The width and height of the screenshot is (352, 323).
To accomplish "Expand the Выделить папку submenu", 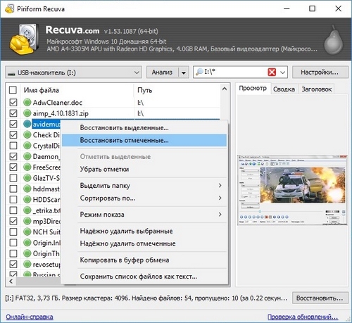I will [220, 186].
